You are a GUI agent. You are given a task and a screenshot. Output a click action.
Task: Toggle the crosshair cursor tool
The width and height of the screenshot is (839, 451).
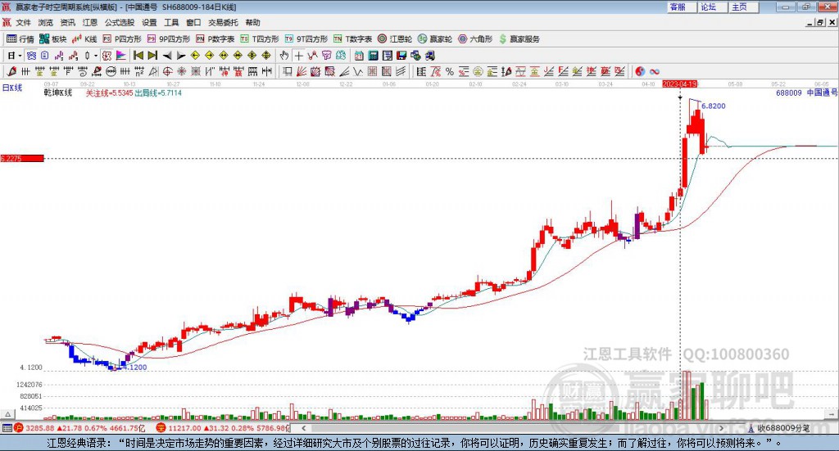coord(298,56)
